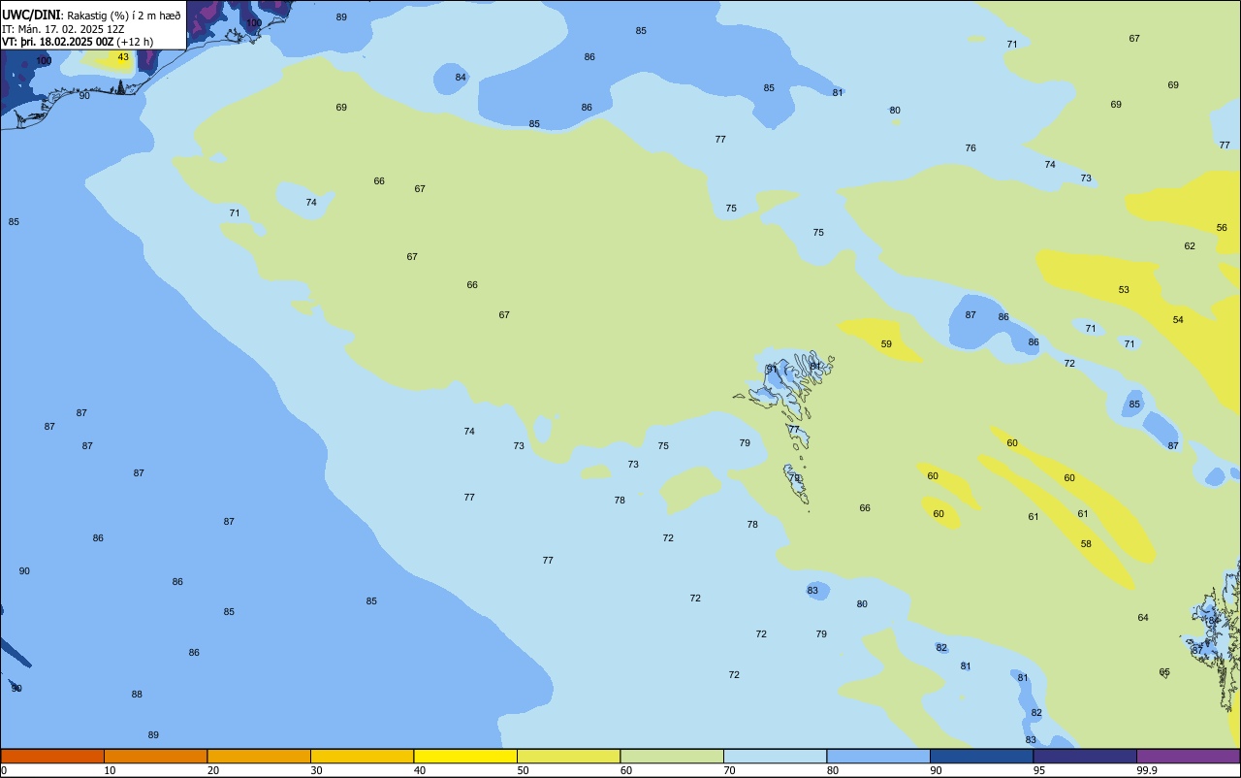Viewport: 1241px width, 778px height.
Task: Click the '95' tick label on the color scale
Action: (1039, 770)
